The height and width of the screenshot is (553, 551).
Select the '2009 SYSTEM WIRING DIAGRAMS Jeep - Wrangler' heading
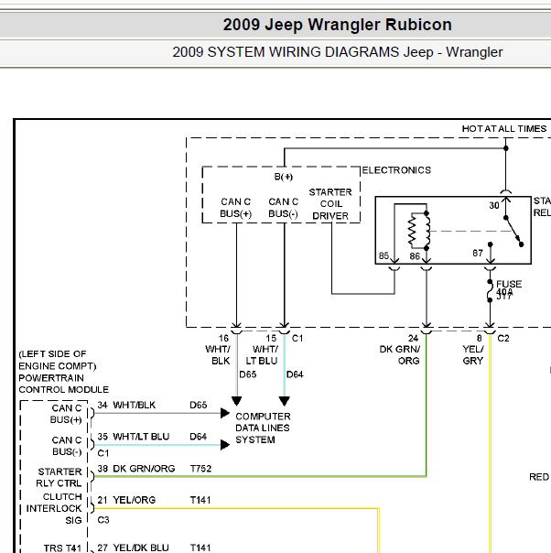point(338,52)
